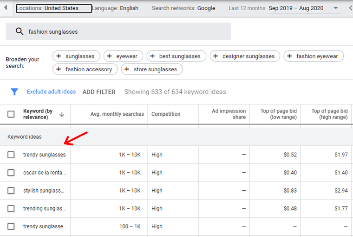
Task: Open the date range dropdown arrow
Action: [x=336, y=8]
